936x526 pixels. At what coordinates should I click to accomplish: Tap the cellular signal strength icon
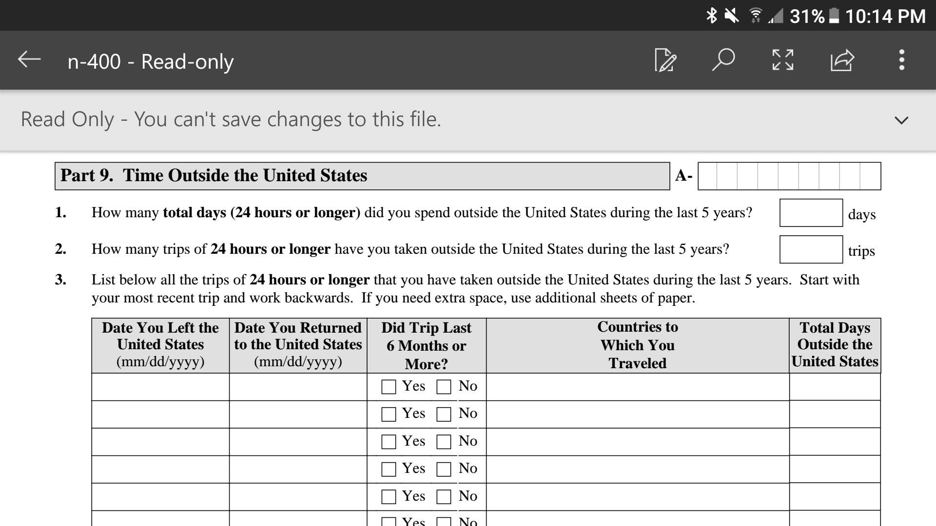point(776,16)
